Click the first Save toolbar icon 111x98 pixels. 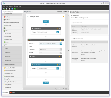coord(9,9)
